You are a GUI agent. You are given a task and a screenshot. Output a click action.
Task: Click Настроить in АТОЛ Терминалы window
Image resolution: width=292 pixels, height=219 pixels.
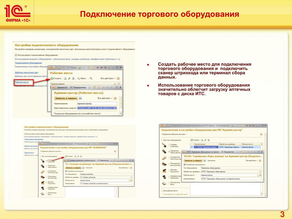point(212,161)
